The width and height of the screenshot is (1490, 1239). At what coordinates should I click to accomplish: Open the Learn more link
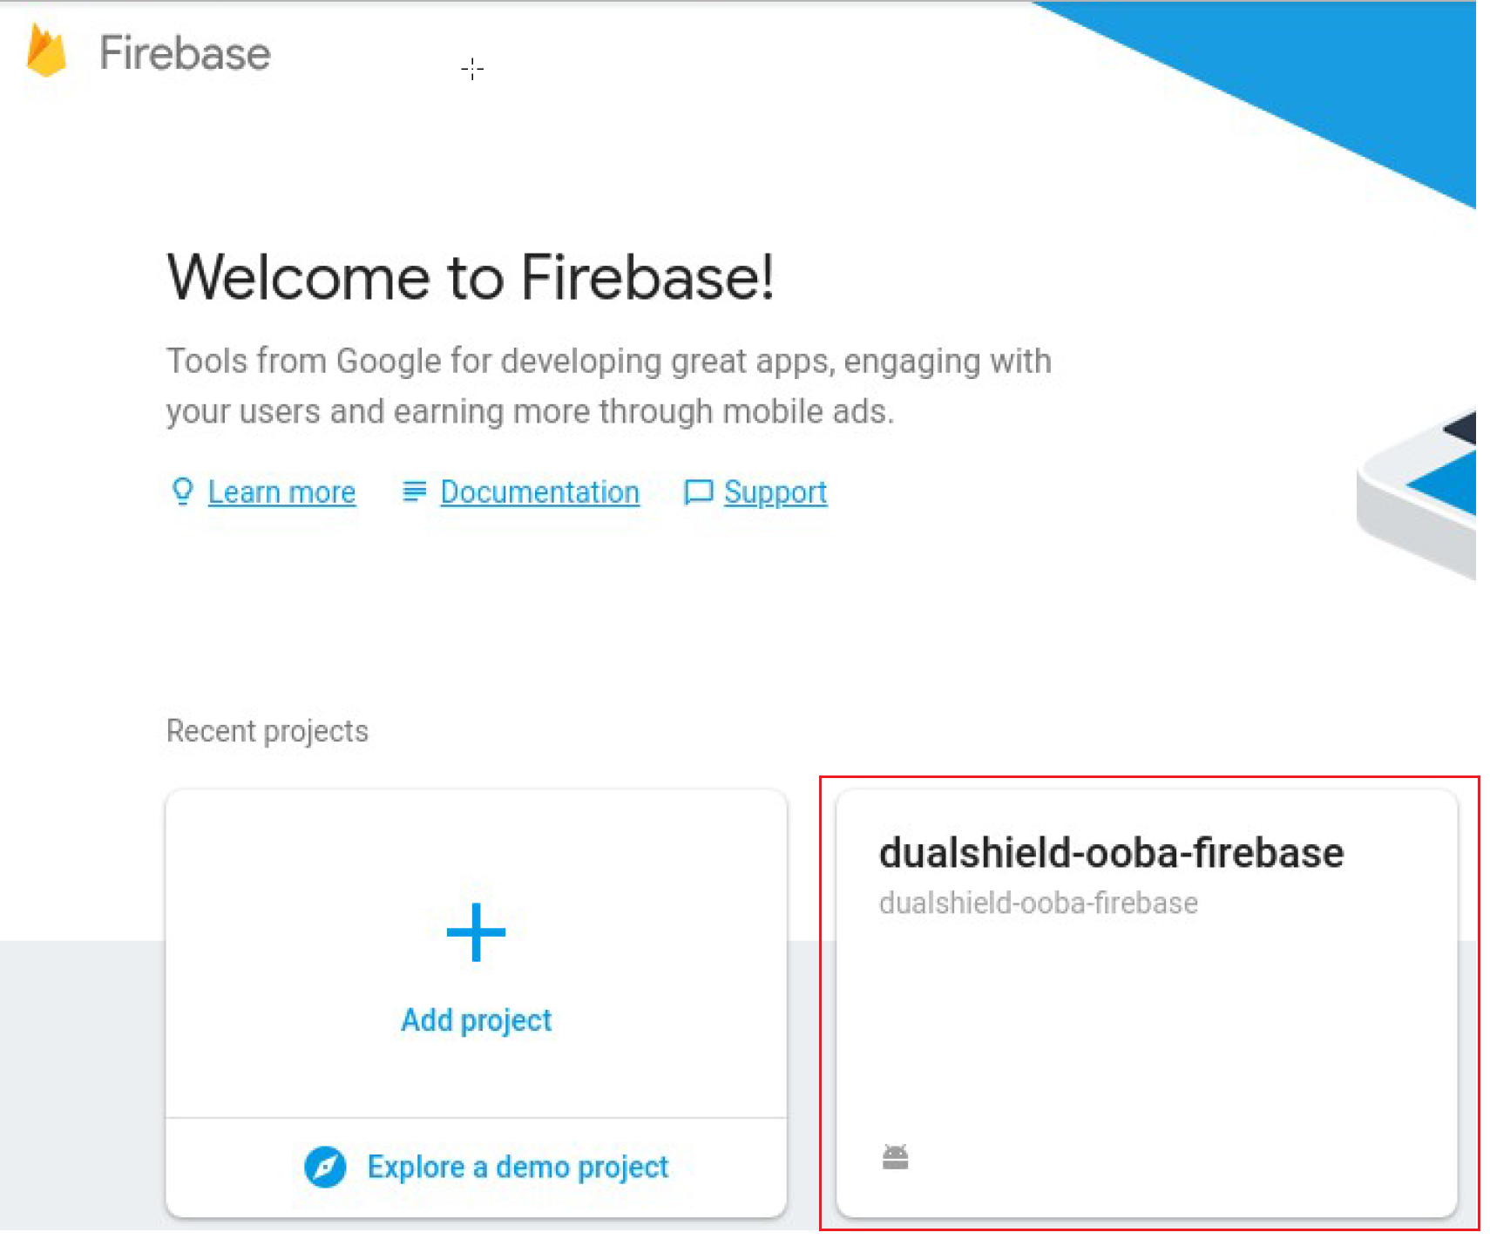point(281,492)
